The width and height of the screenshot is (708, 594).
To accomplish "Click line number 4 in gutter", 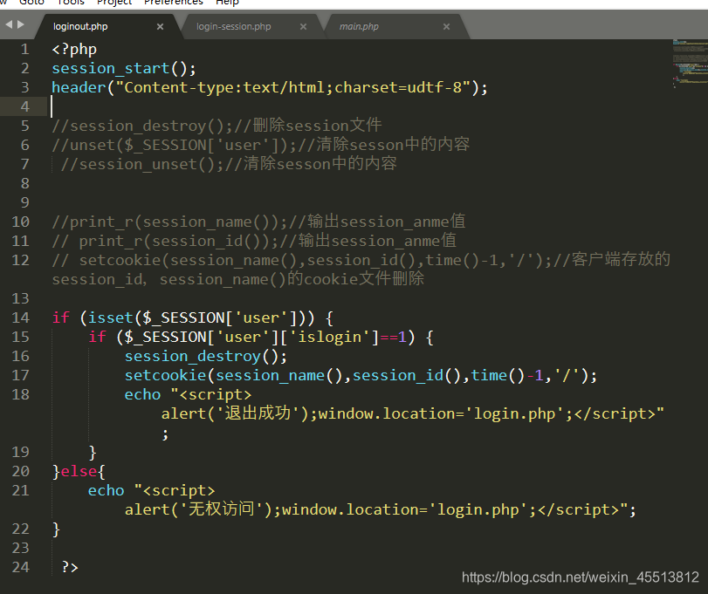I will tap(24, 107).
